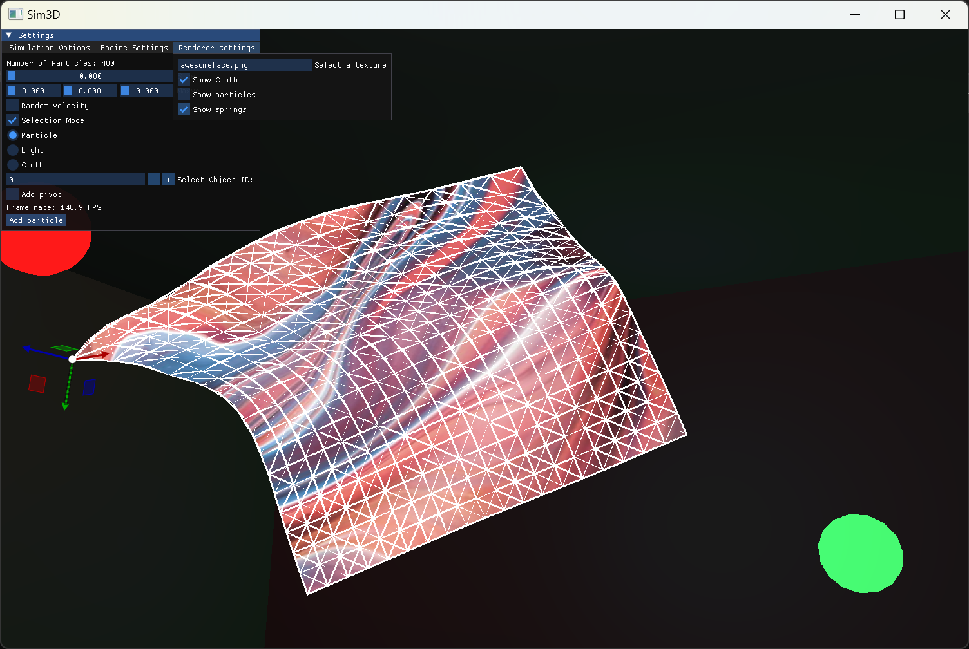Open the Simulation Options tab
This screenshot has width=969, height=649.
click(50, 48)
